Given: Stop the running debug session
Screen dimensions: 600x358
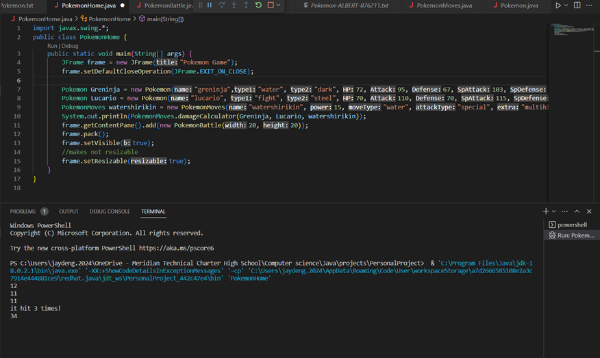Looking at the screenshot, I should point(271,5).
